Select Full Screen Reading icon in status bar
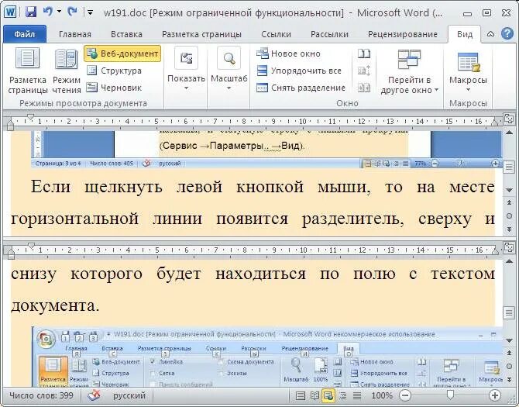 click(x=314, y=395)
